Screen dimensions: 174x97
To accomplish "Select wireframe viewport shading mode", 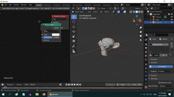I will pyautogui.click(x=134, y=12).
